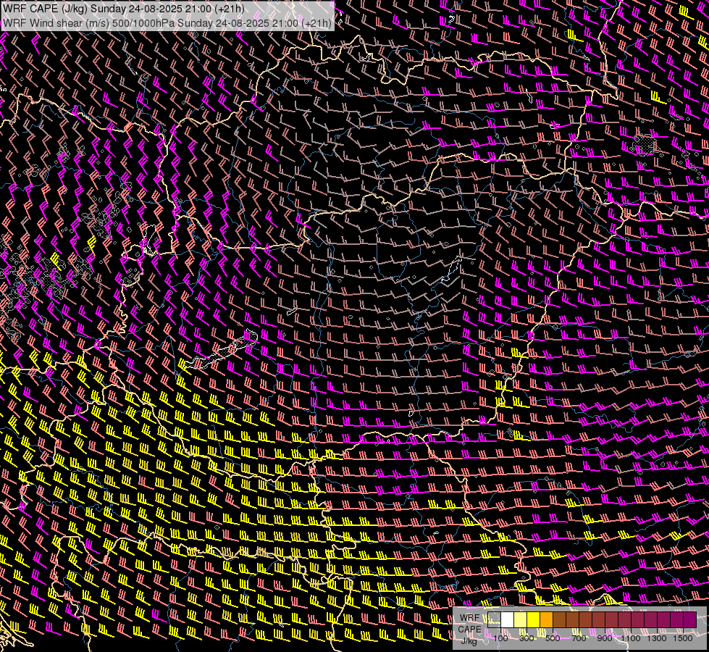Click the '500' legend value label
This screenshot has height=652, width=709.
[553, 638]
